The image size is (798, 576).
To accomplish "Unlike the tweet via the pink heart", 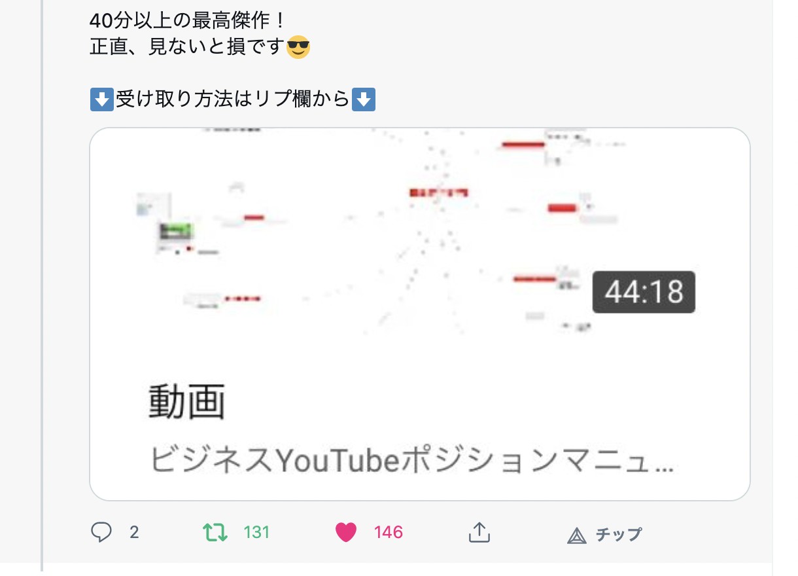I will (x=346, y=533).
